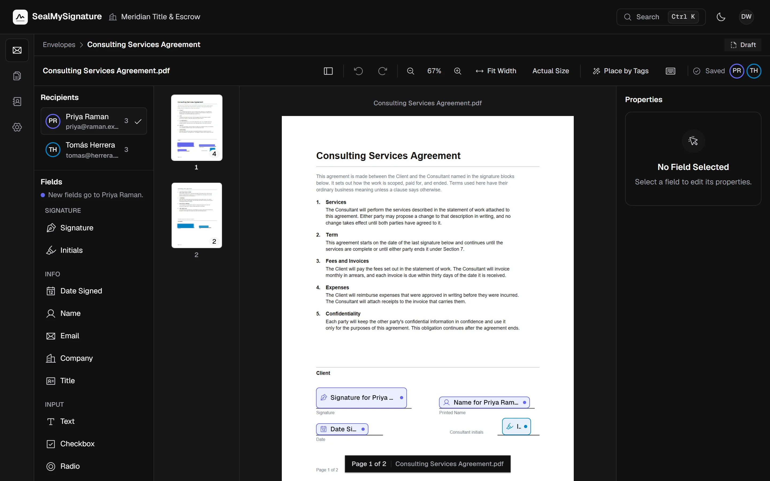Switch to dark/light theme moon icon

click(x=721, y=17)
